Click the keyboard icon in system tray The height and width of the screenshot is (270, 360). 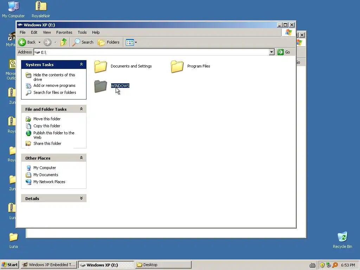click(x=313, y=265)
